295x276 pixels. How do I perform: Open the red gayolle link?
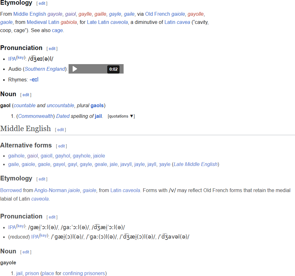(x=196, y=14)
